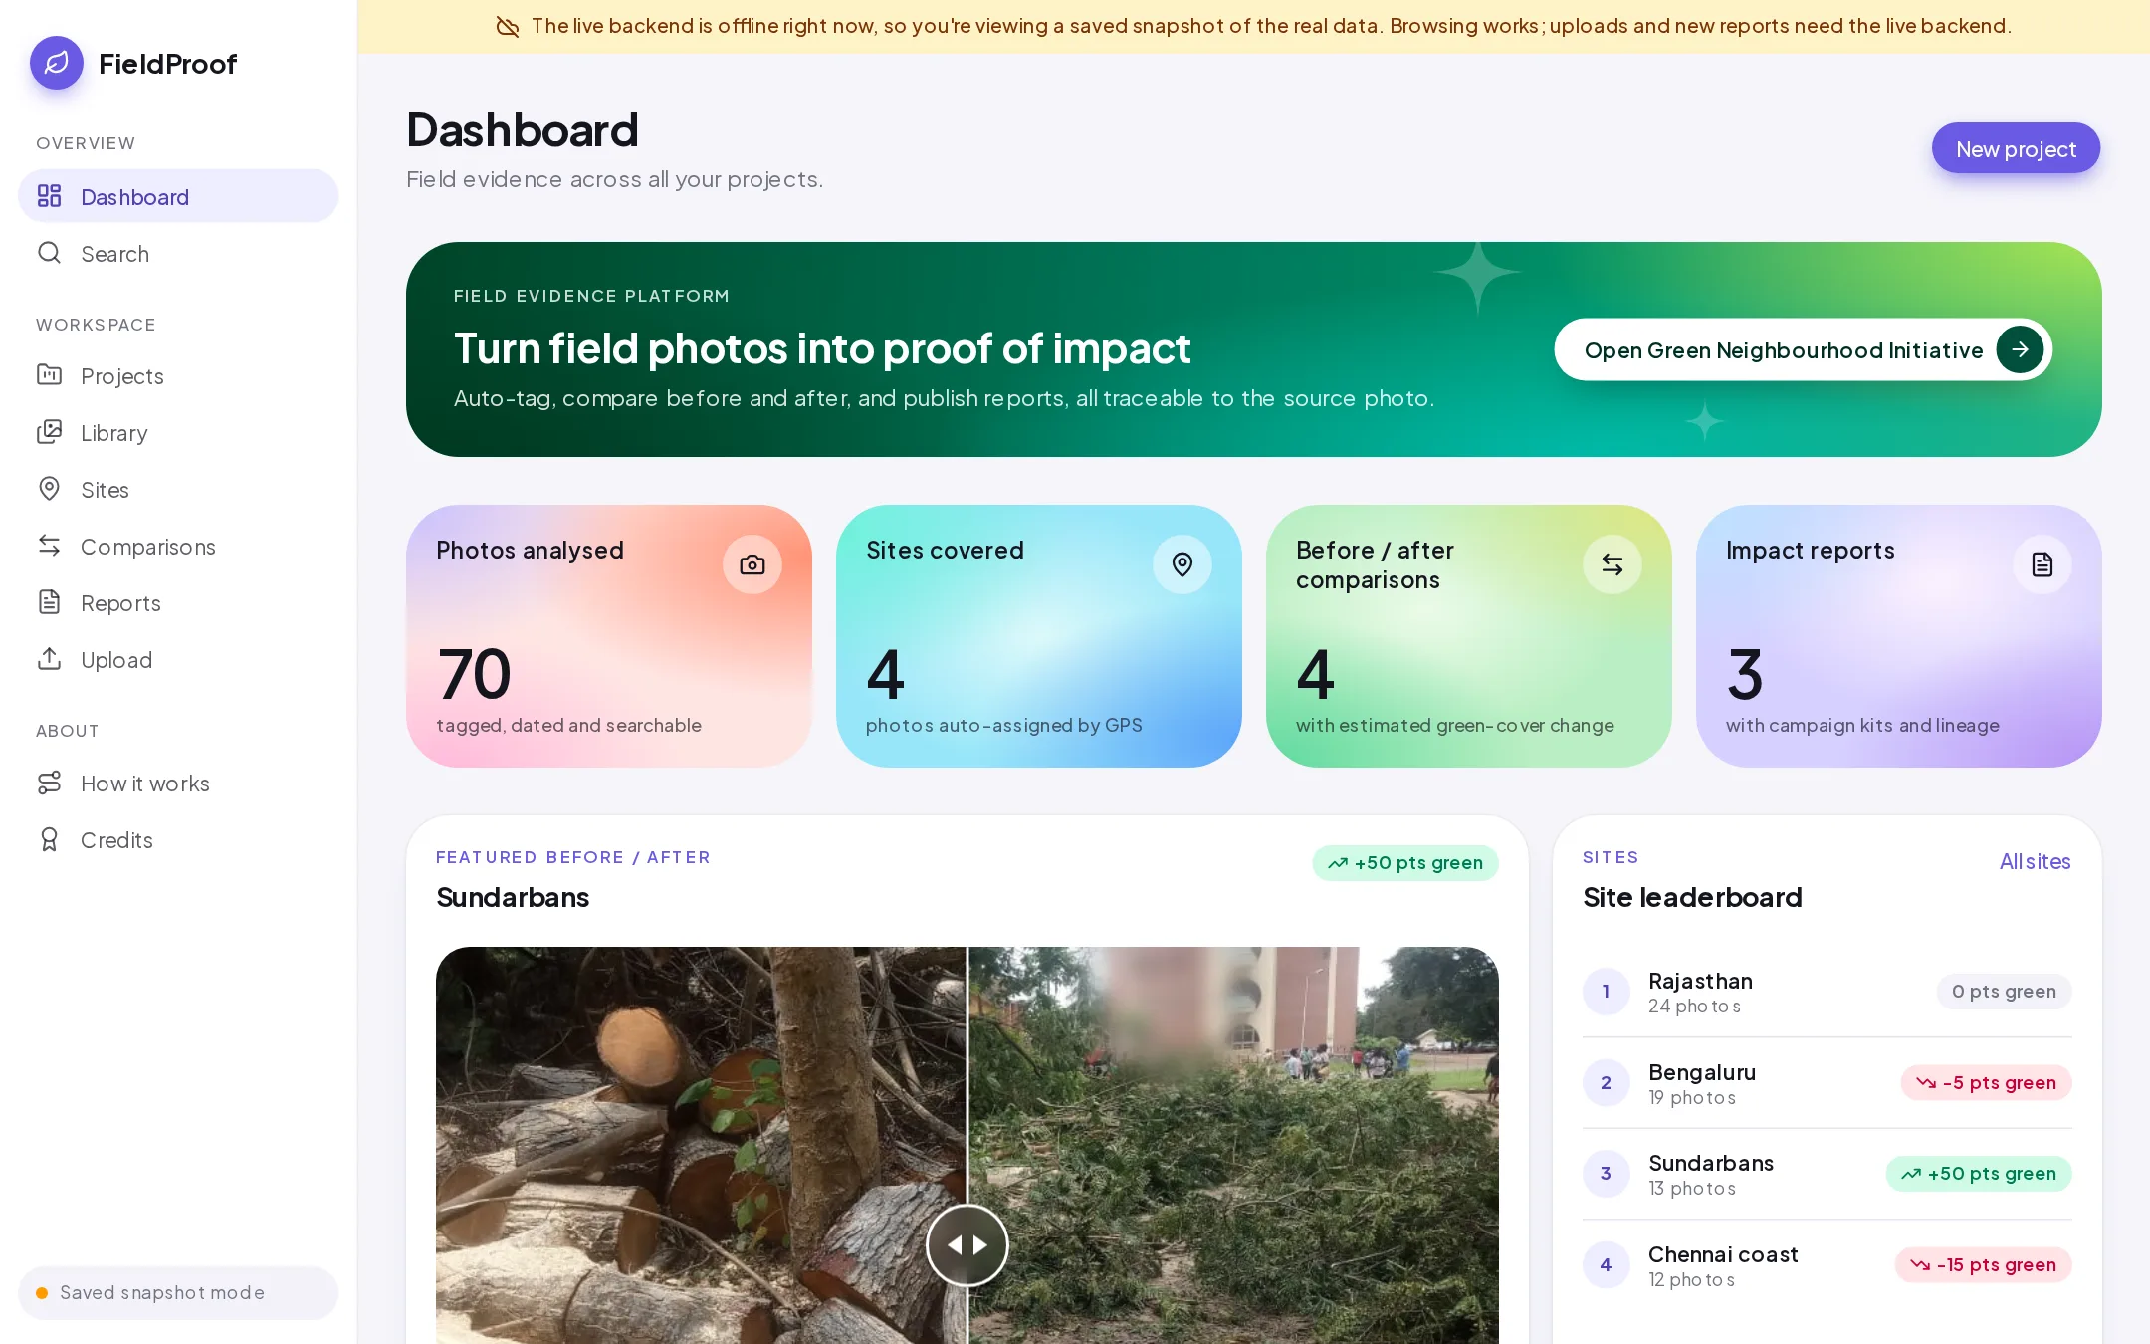Click the arrow circle in hero banner button

tap(2020, 349)
